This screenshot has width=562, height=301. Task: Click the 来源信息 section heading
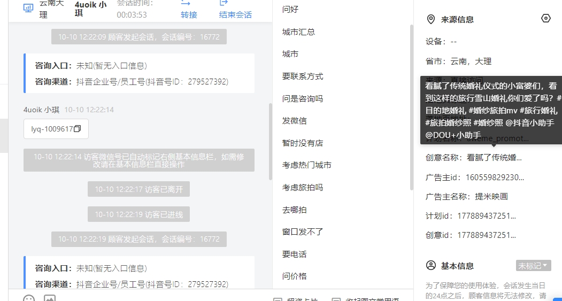coord(457,19)
